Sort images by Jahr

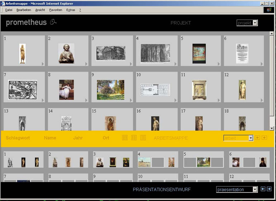(x=78, y=138)
